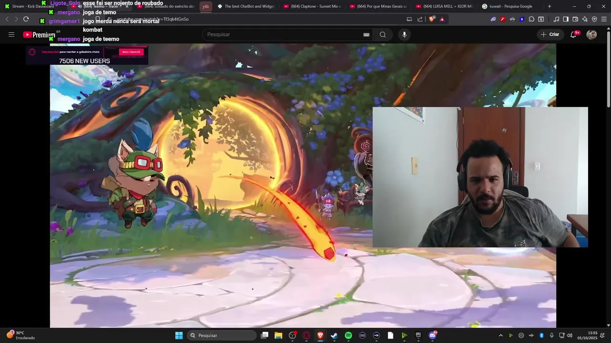The width and height of the screenshot is (611, 343).
Task: Open Brave VPN shield icon
Action: (594, 19)
